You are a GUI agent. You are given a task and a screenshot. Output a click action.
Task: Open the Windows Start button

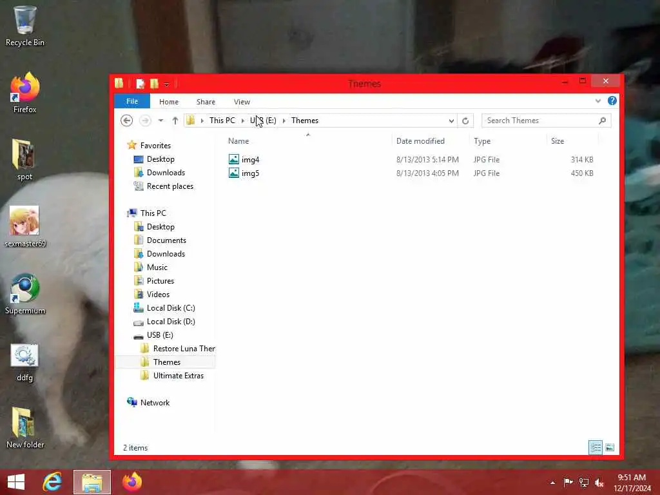pyautogui.click(x=16, y=482)
